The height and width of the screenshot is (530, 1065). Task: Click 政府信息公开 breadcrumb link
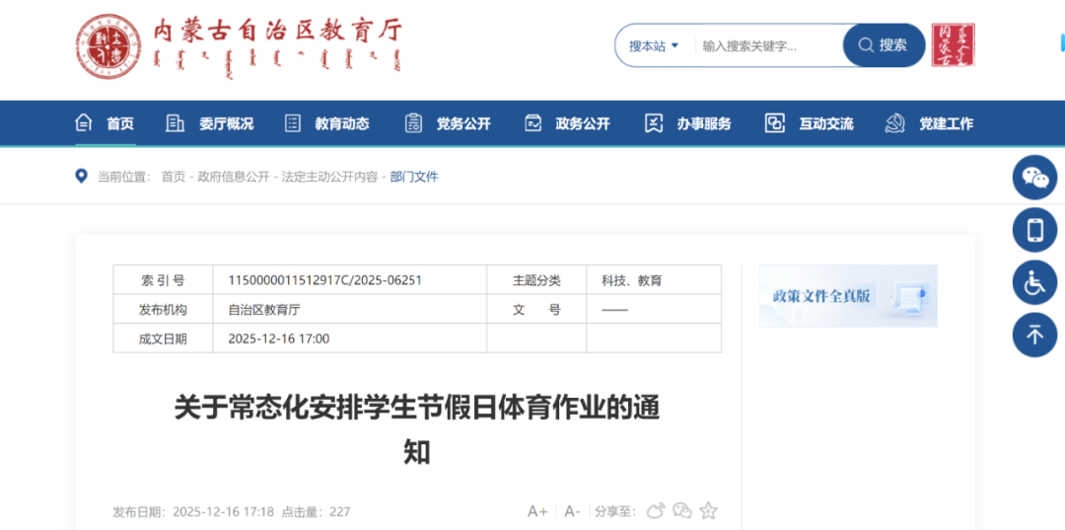[x=233, y=177]
